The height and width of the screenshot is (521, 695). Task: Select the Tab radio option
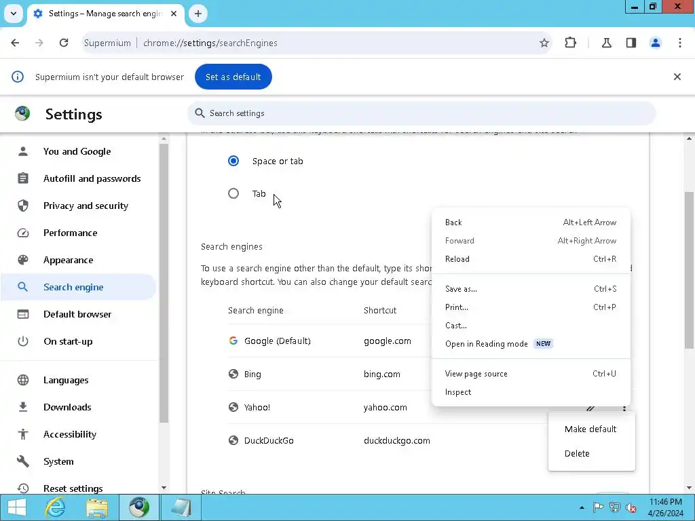pos(233,193)
